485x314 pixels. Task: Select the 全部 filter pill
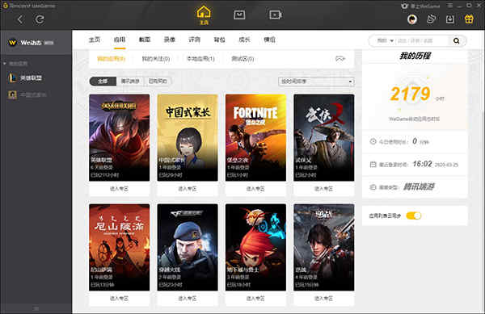(x=103, y=82)
